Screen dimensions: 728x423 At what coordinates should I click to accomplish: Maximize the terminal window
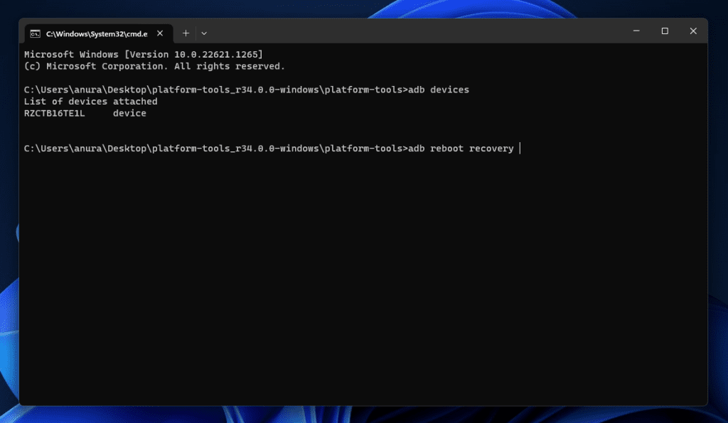pos(665,31)
